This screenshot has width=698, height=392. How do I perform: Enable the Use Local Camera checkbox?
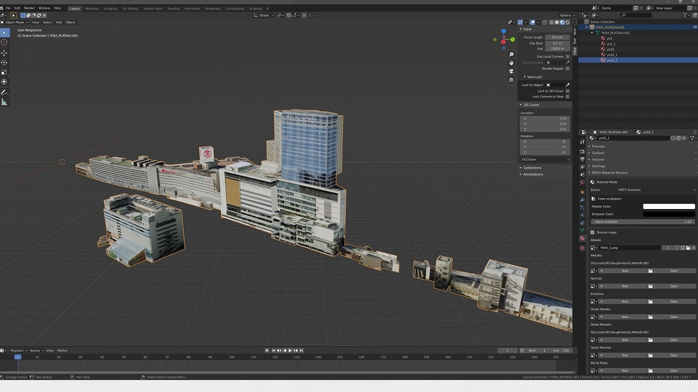(567, 57)
